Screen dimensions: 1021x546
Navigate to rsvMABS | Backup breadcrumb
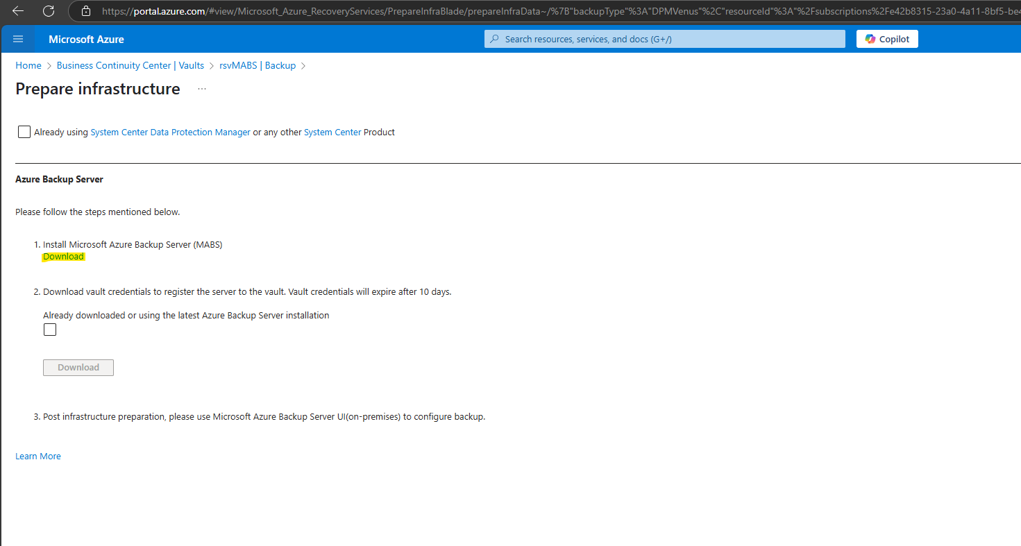click(258, 65)
